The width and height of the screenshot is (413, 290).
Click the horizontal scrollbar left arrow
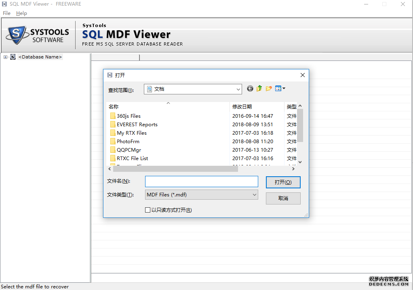point(110,169)
